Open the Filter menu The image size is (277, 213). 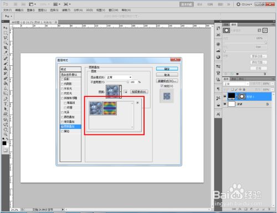(66, 10)
